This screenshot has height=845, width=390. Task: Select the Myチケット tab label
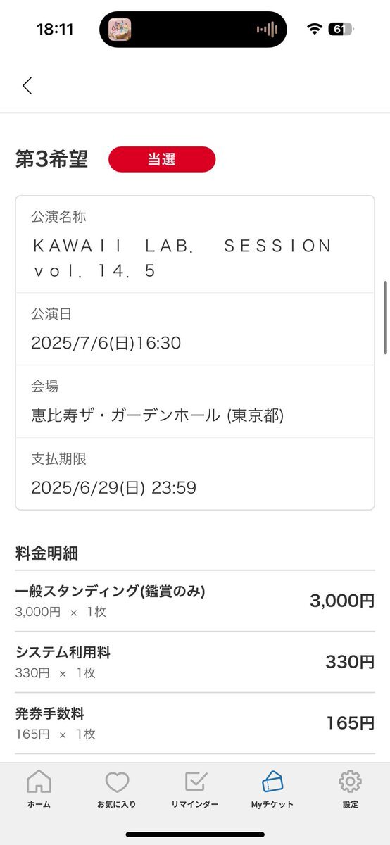pyautogui.click(x=272, y=804)
